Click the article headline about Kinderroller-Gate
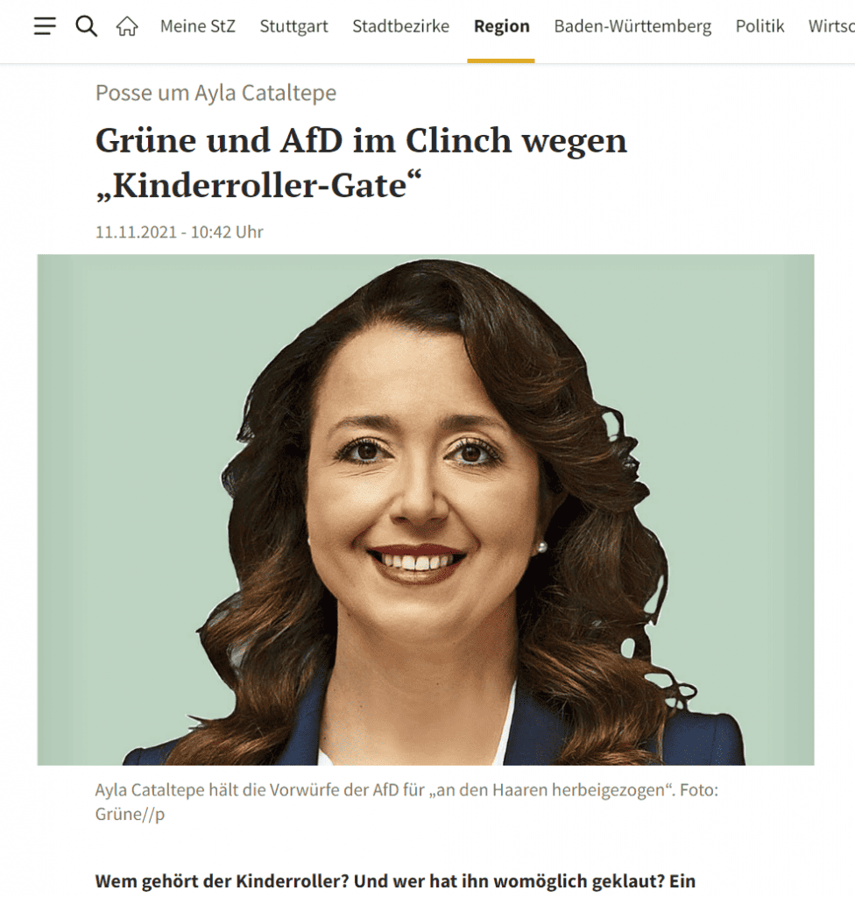Screen dimensions: 855x897 pyautogui.click(x=361, y=163)
